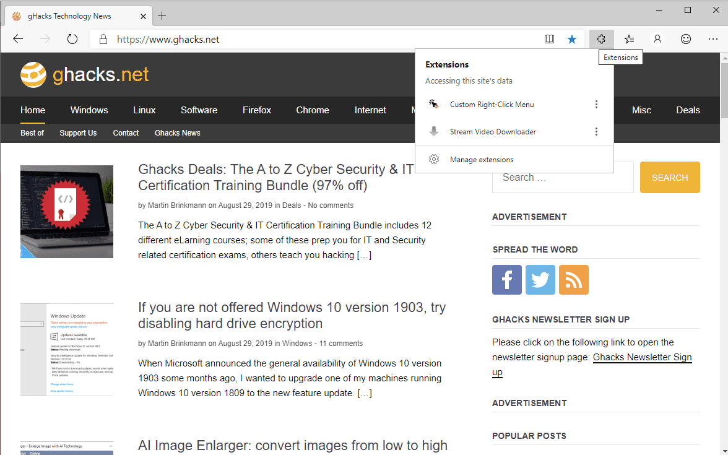728x455 pixels.
Task: Open the browser settings ellipsis menu
Action: coord(713,40)
